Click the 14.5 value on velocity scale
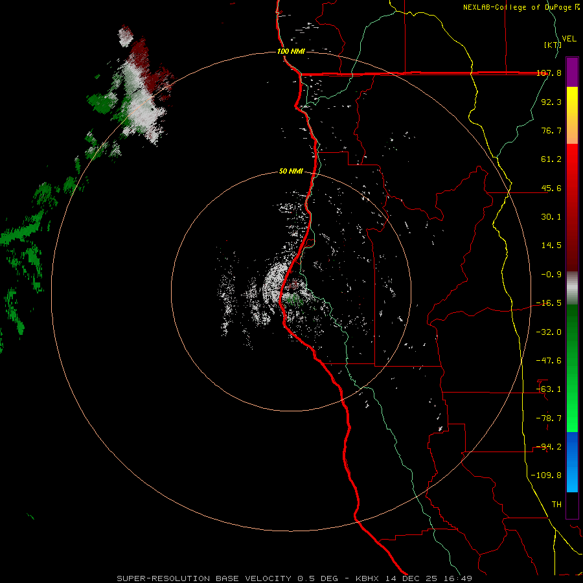Viewport: 583px width, 583px height. click(x=551, y=246)
